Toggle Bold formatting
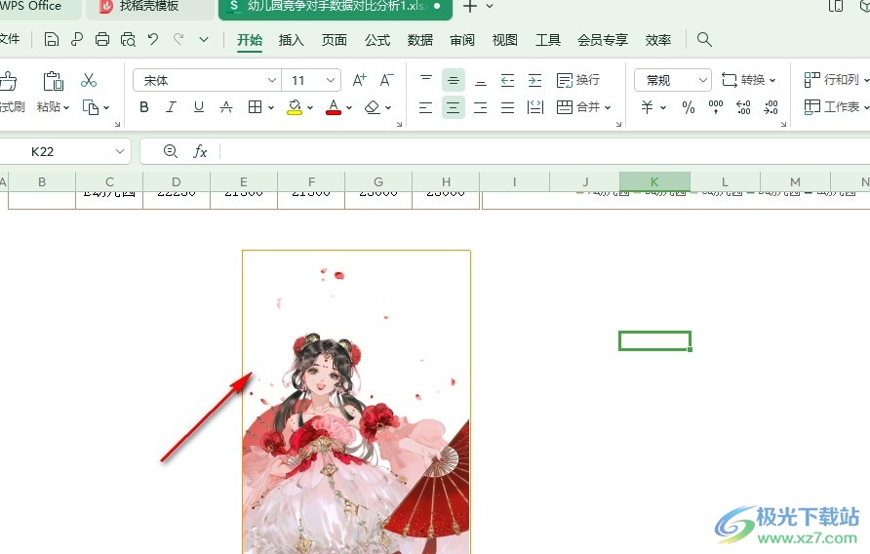Screen dimensions: 870x554 [x=144, y=107]
